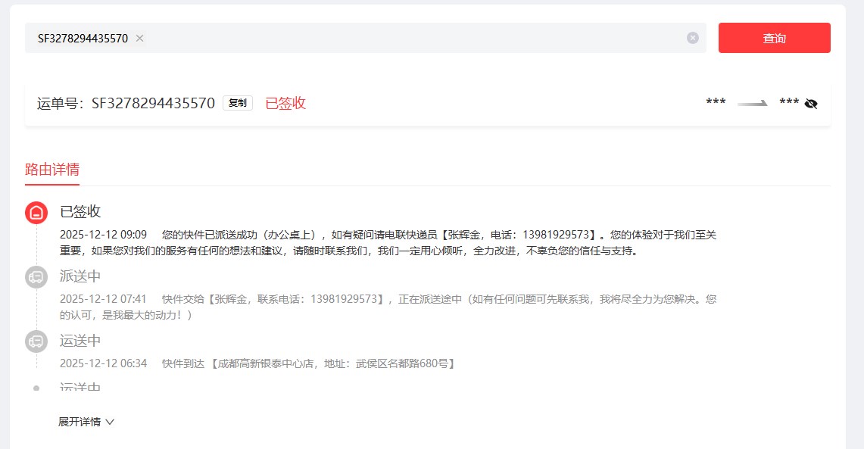This screenshot has height=449, width=864.
Task: Clear the search box with the round × icon
Action: point(692,38)
